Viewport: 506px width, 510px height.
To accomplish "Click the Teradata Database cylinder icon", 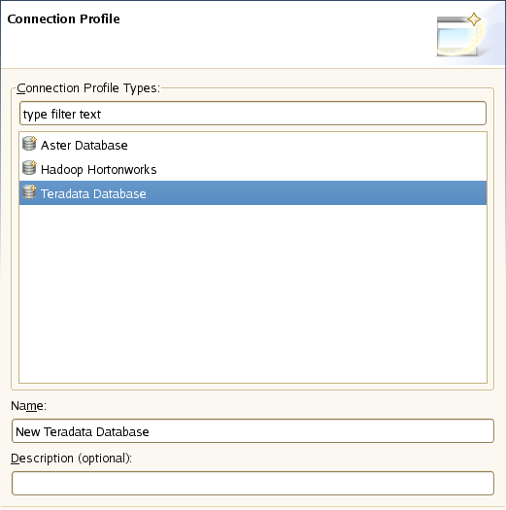I will pyautogui.click(x=29, y=192).
